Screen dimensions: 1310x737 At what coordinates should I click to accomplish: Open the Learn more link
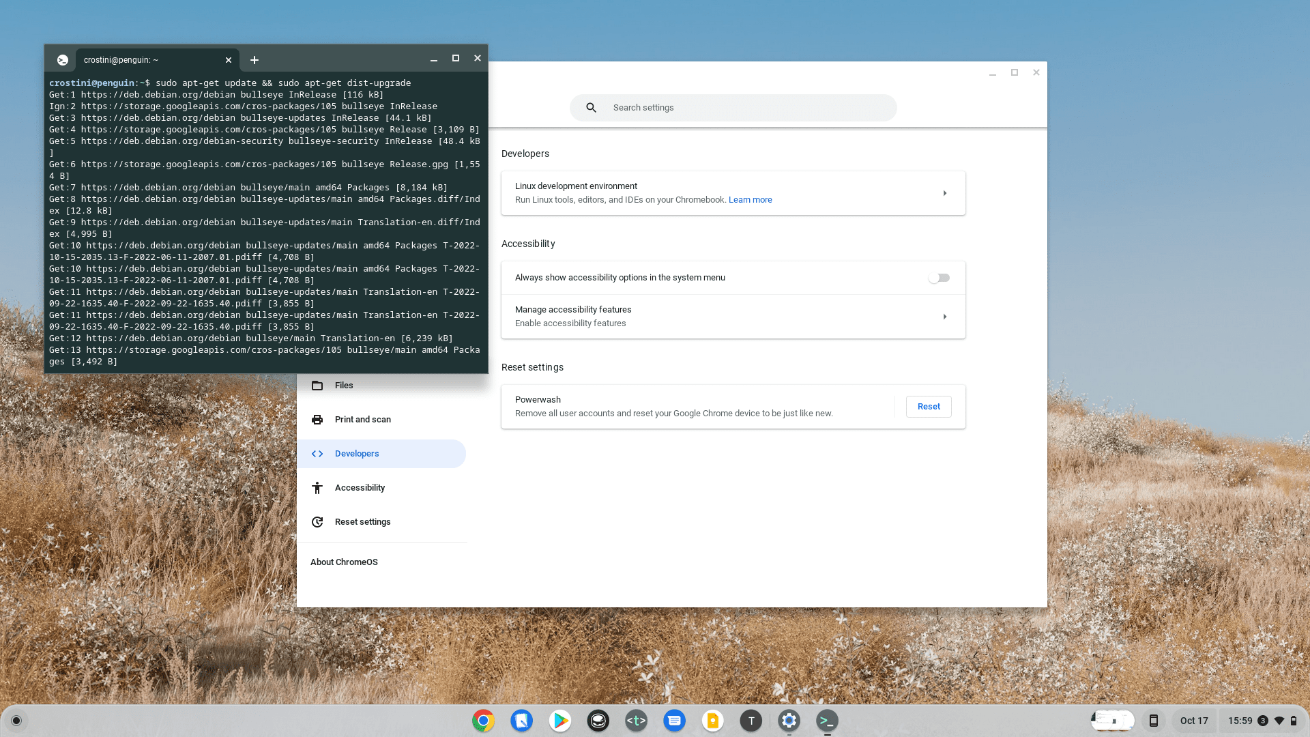[x=750, y=199]
